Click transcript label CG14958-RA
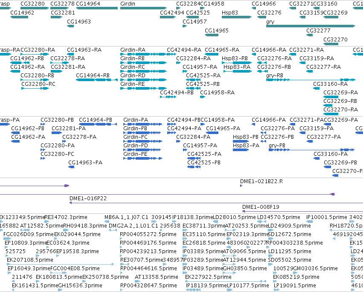Screen dimensions: 363x292 [x=218, y=93]
